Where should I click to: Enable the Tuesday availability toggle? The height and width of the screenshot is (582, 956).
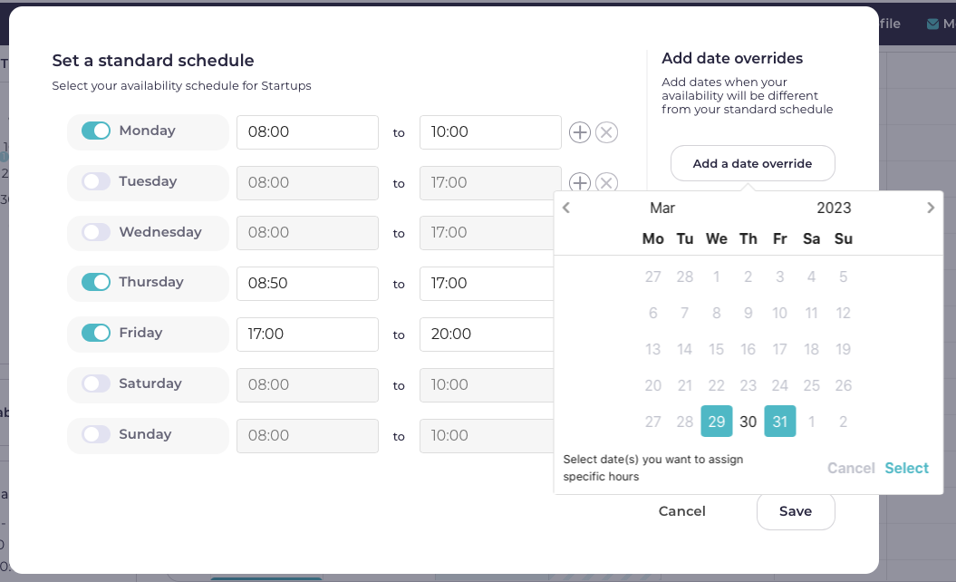[x=96, y=181]
